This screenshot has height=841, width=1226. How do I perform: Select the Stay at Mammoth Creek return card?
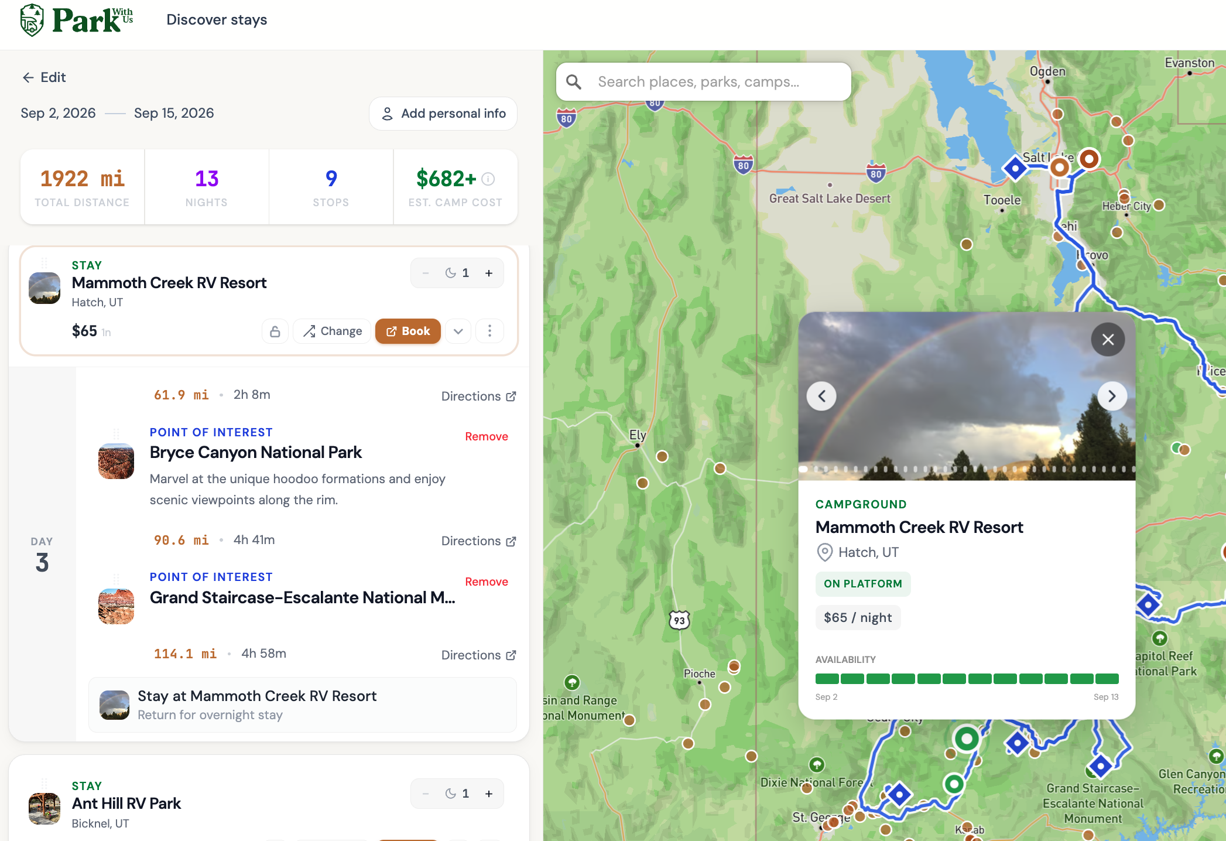303,705
